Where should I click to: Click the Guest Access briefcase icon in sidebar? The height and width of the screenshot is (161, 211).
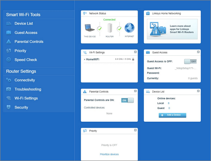click(x=9, y=33)
